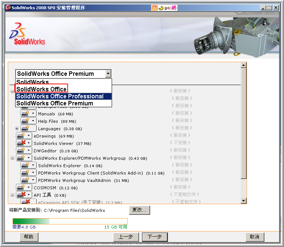Image resolution: width=284 pixels, height=247 pixels.
Task: Collapse the top SolidWorks tree node
Action: coord(12,91)
